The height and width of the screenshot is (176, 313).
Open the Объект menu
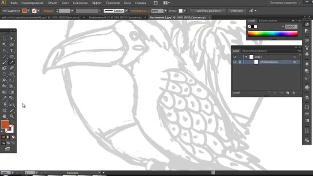pyautogui.click(x=52, y=3)
